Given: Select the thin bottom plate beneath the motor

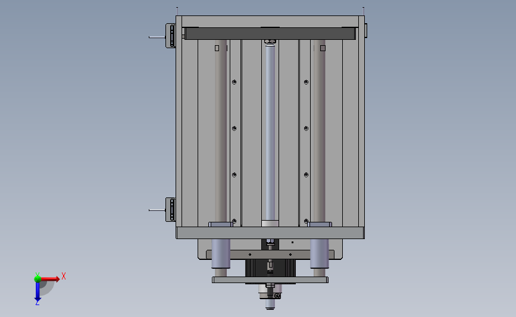Looking at the screenshot, I should click(x=270, y=280).
